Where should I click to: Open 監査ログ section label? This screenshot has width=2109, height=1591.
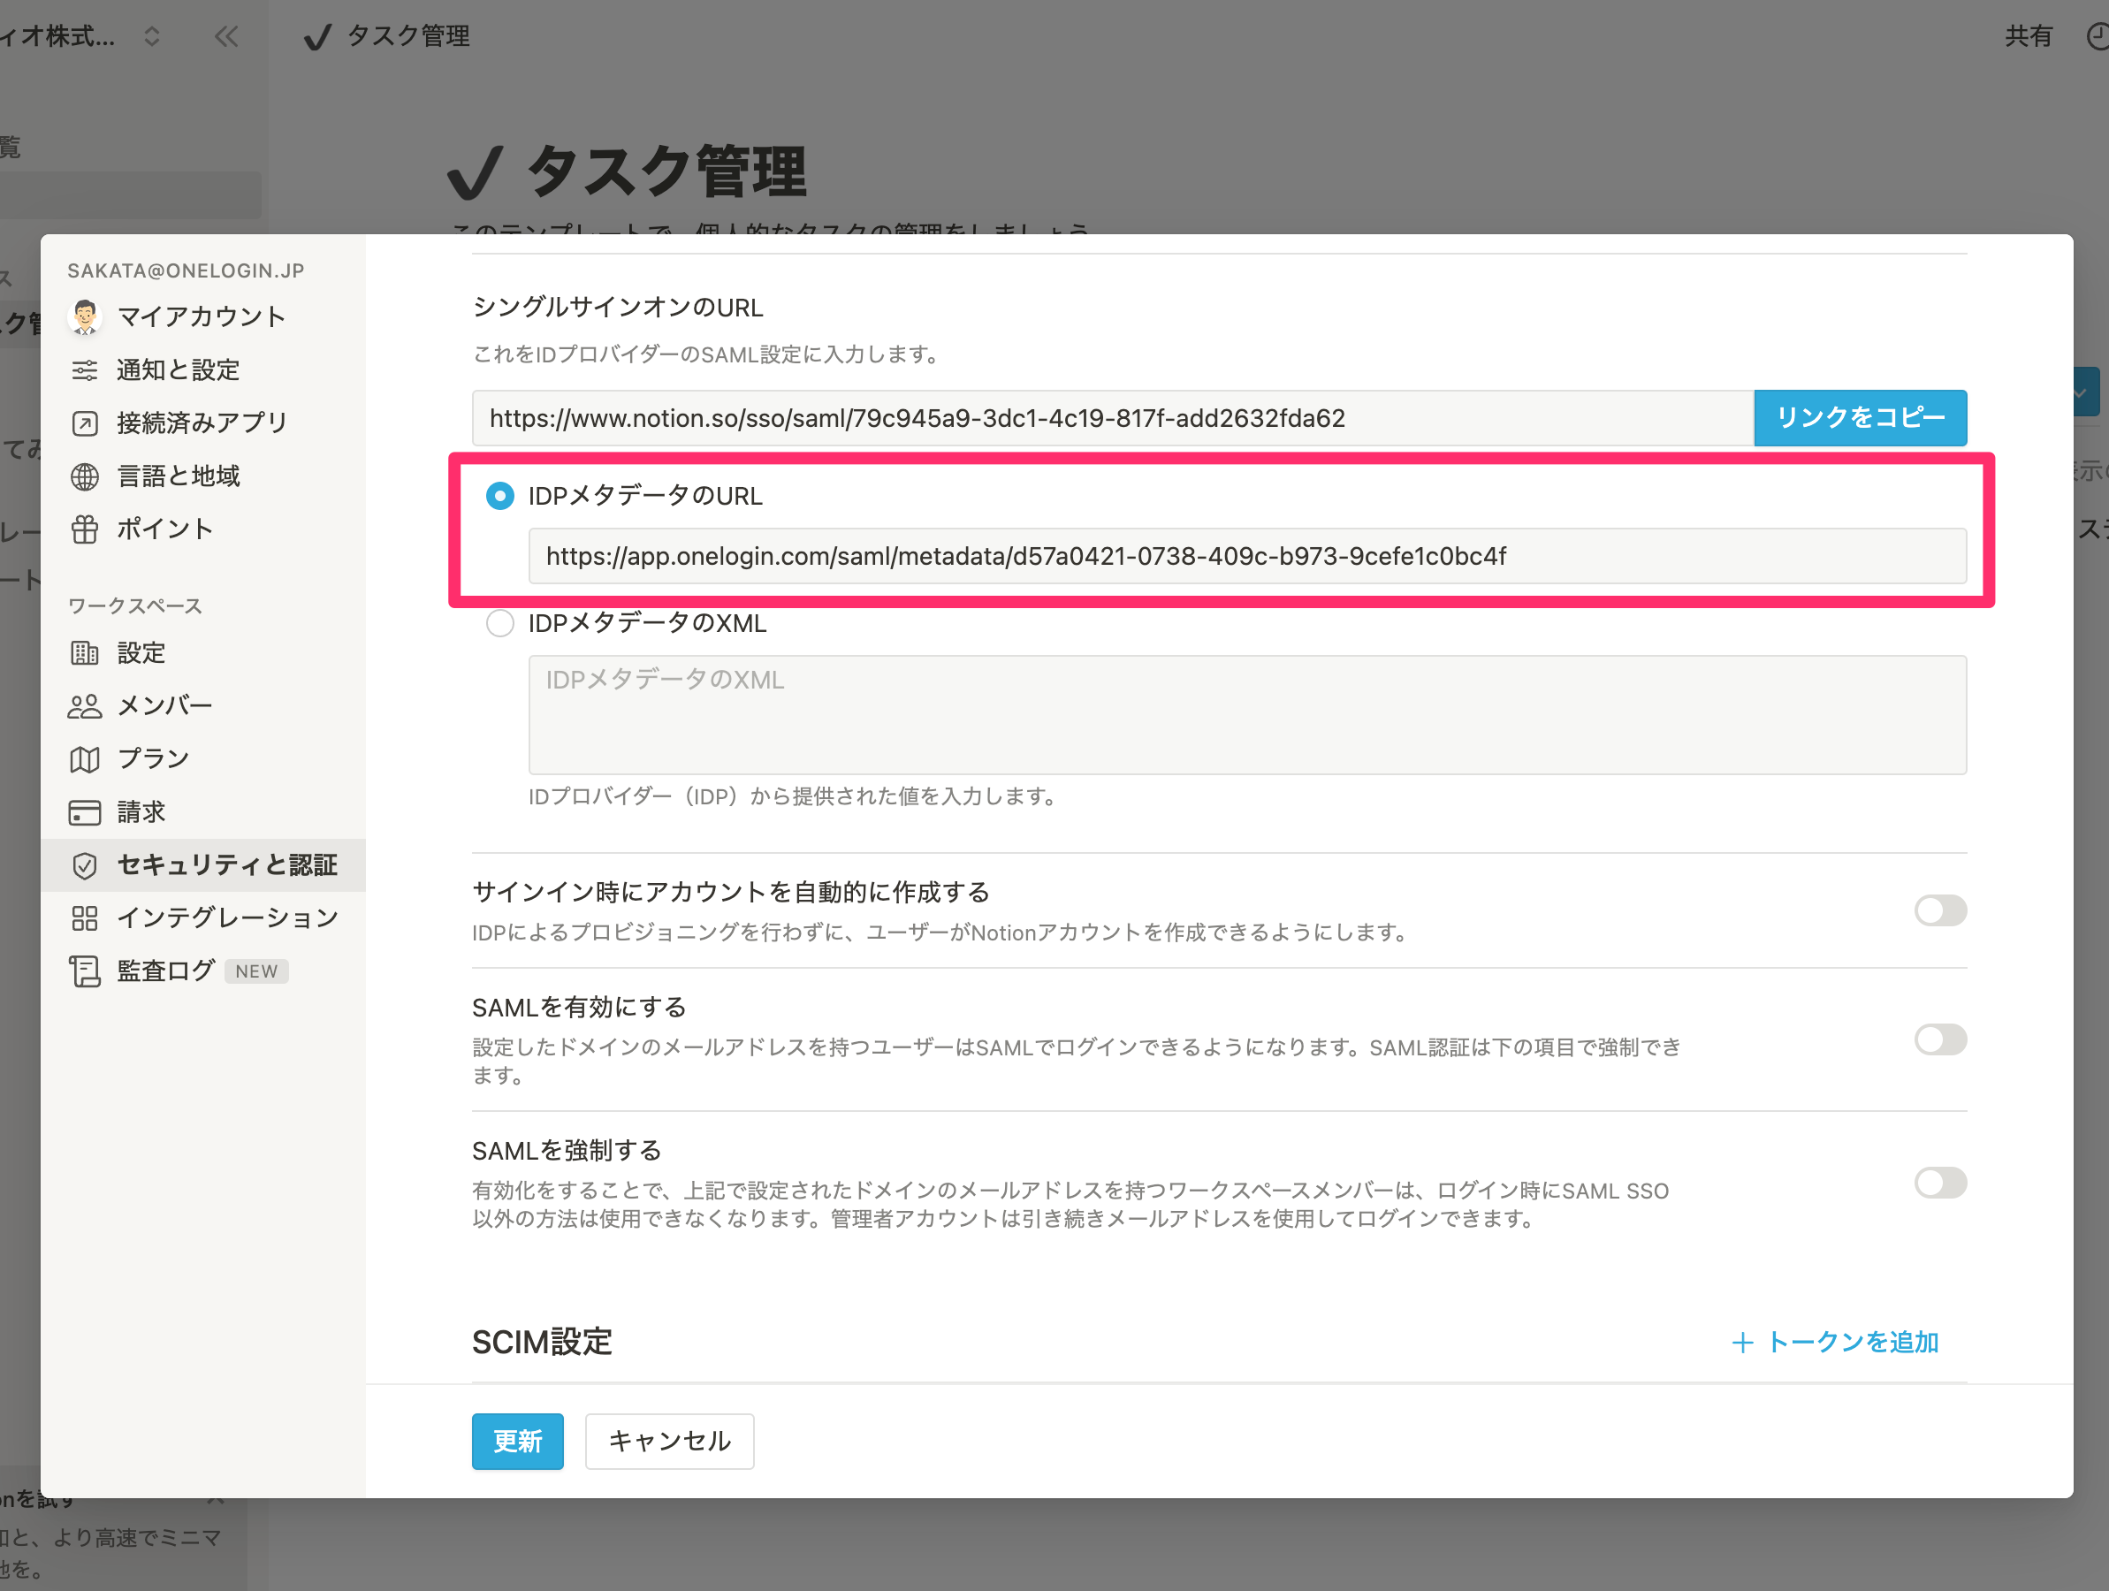click(166, 971)
